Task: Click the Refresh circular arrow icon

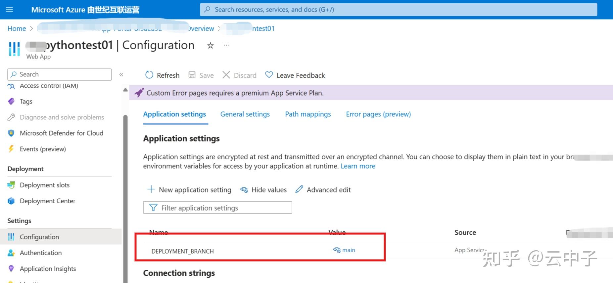Action: tap(149, 75)
